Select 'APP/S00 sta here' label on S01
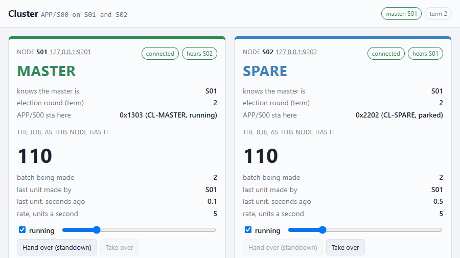 (44, 115)
